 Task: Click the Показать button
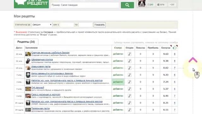click(99, 25)
